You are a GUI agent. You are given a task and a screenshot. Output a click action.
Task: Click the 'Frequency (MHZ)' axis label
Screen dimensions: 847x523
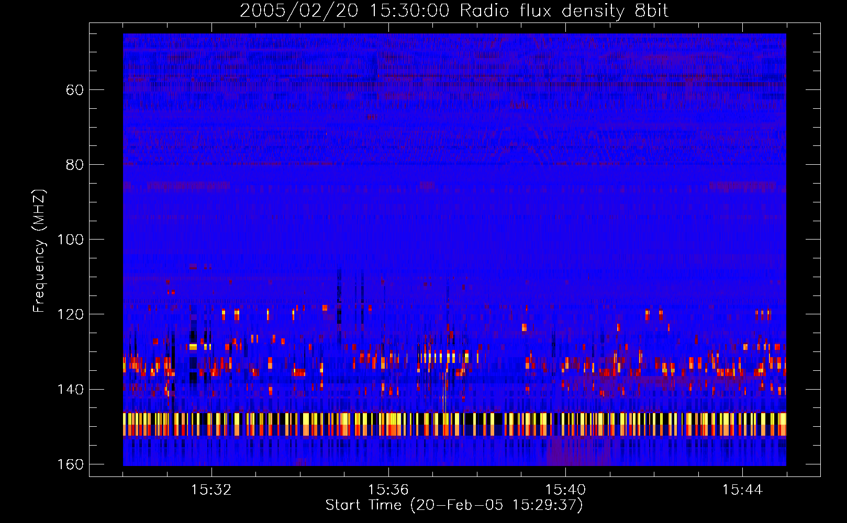(x=40, y=251)
